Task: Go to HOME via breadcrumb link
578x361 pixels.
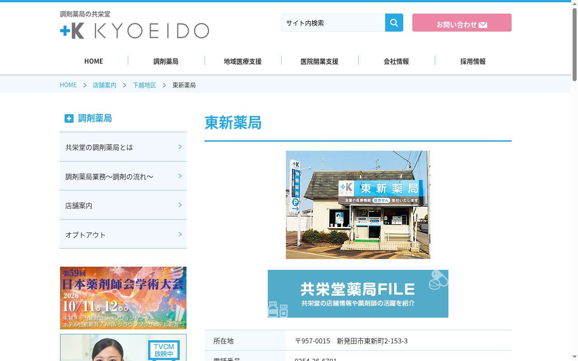Action: [68, 85]
